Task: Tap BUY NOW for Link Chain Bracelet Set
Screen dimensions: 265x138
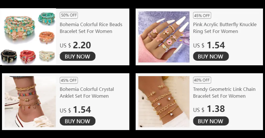Action: pyautogui.click(x=211, y=121)
